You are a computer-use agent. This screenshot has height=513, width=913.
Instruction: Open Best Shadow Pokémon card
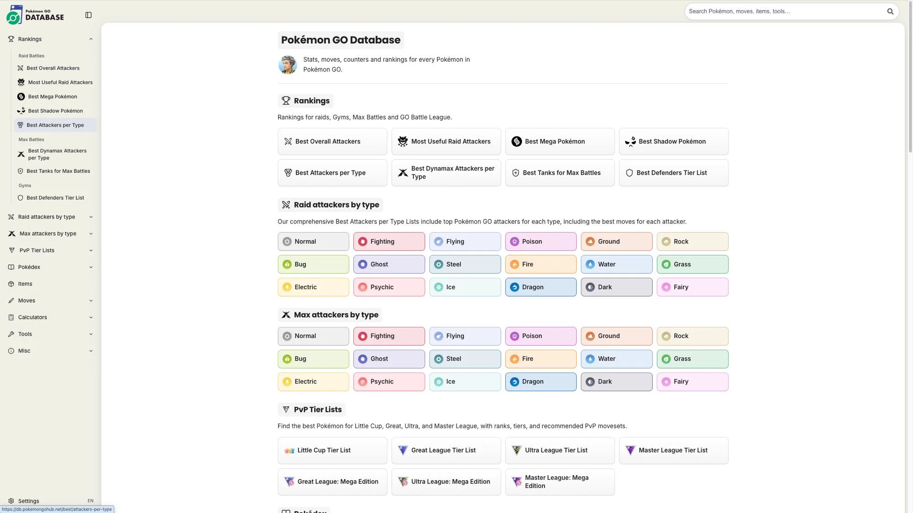(673, 141)
